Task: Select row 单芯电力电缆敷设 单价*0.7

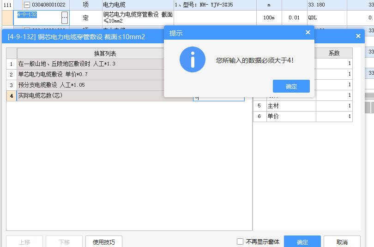Action: click(x=90, y=75)
